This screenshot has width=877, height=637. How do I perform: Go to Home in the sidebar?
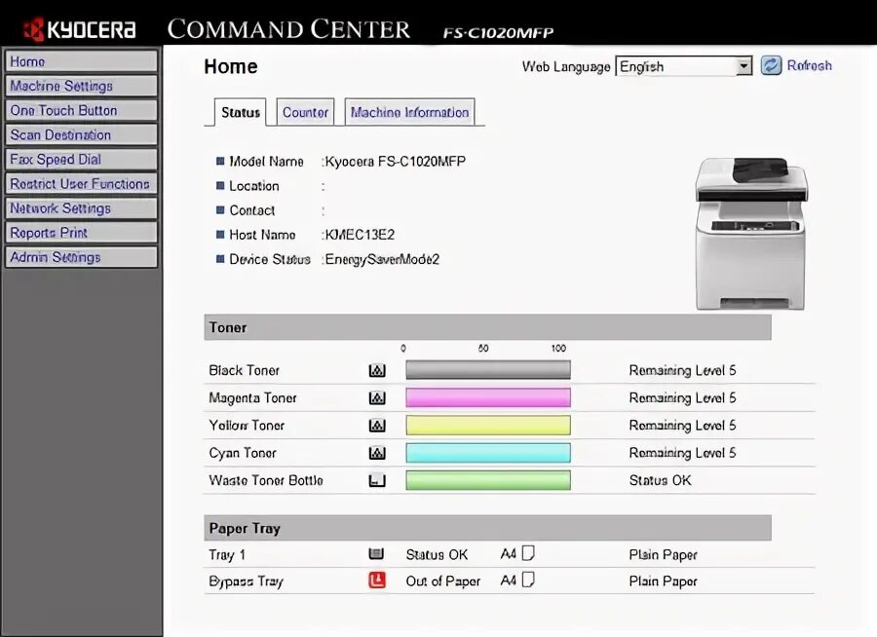pos(81,61)
